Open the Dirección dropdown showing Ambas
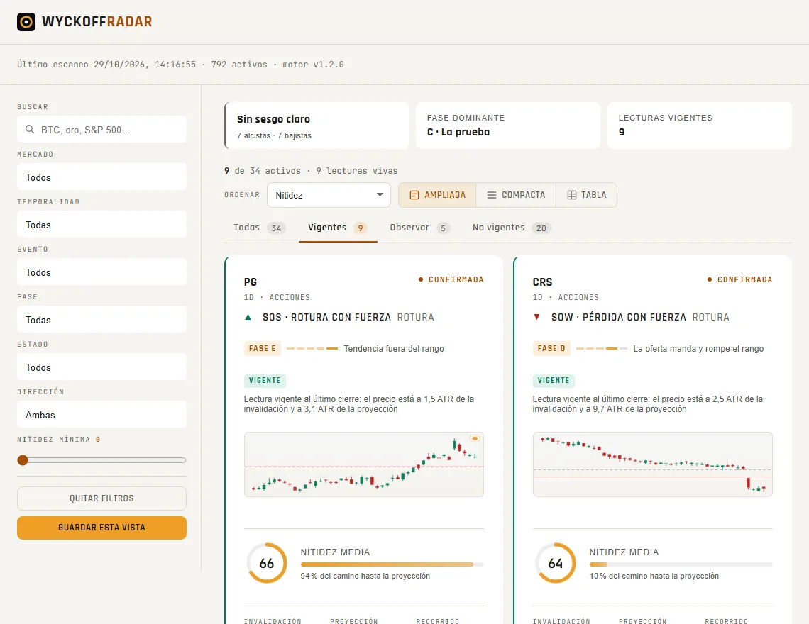This screenshot has height=624, width=809. tap(101, 414)
